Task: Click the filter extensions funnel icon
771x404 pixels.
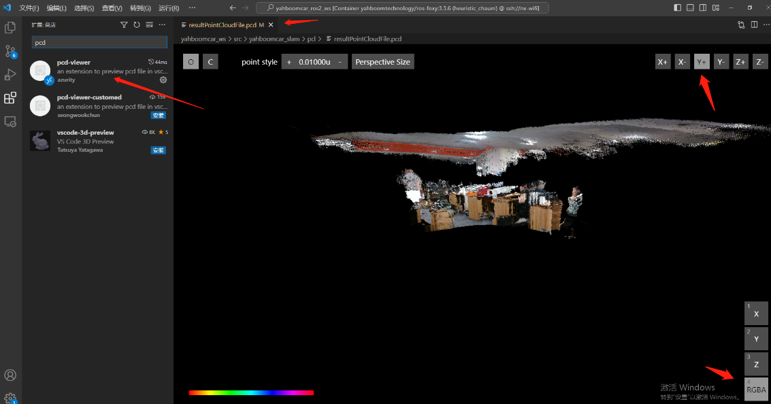Action: (x=124, y=24)
